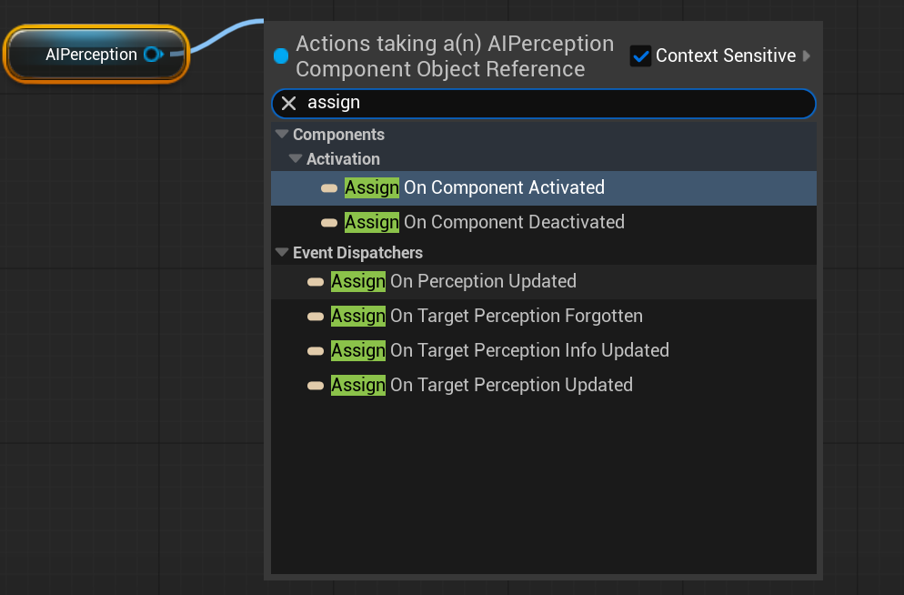Click the delegate icon beside On Target Perception Updated
The height and width of the screenshot is (595, 904).
pos(316,386)
